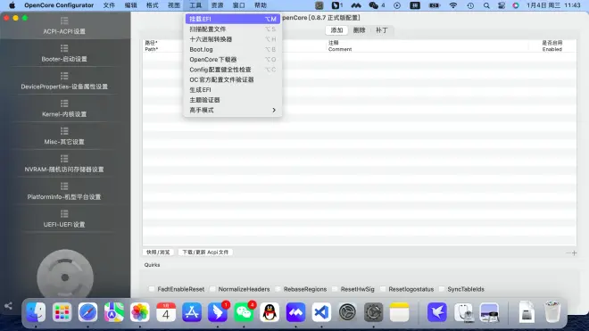Enable ResetHwSig quirk checkbox
Image resolution: width=589 pixels, height=331 pixels.
point(335,289)
